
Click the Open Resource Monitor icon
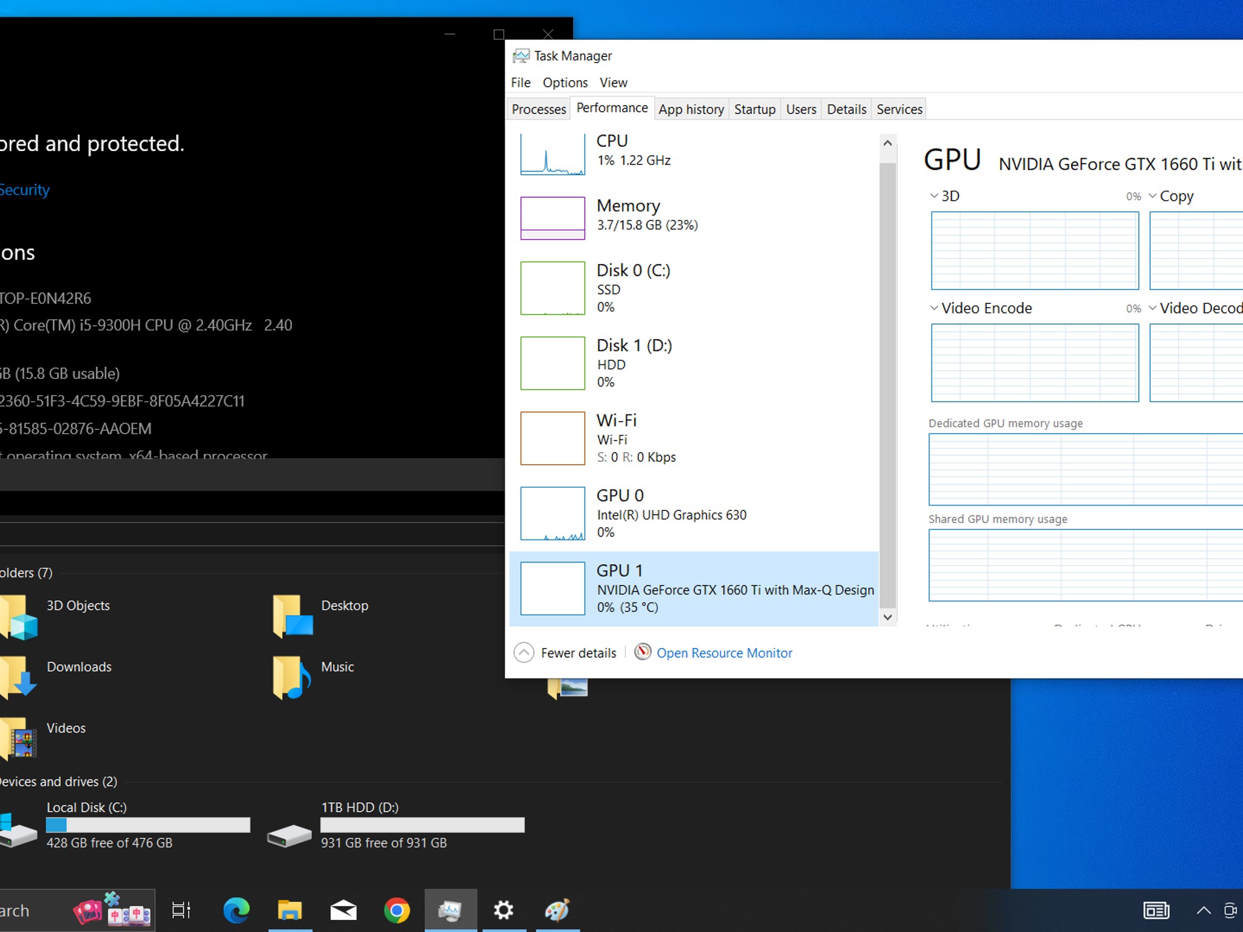[643, 652]
